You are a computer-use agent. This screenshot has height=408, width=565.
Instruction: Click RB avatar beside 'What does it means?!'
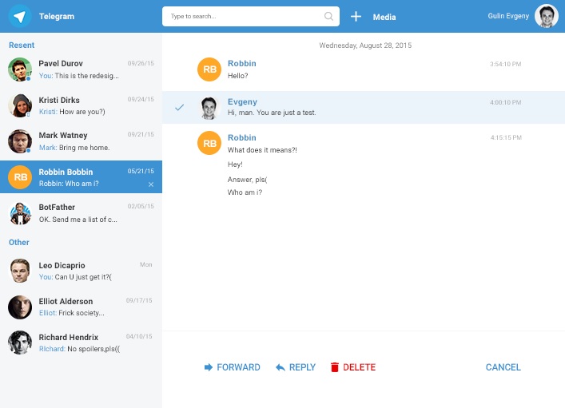[x=209, y=143]
